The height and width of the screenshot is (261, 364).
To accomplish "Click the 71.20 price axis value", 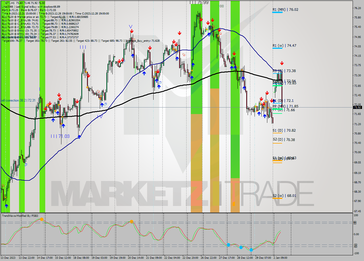I will point(357,124).
